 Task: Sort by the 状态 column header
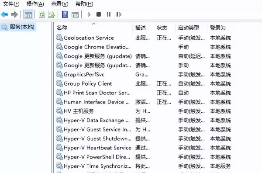pyautogui.click(x=162, y=28)
